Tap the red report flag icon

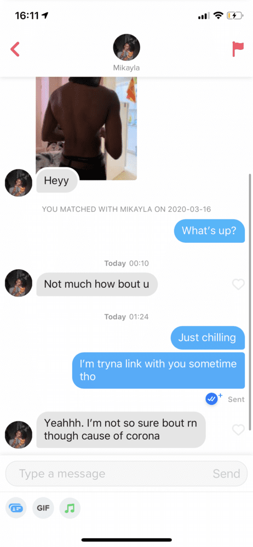click(238, 49)
